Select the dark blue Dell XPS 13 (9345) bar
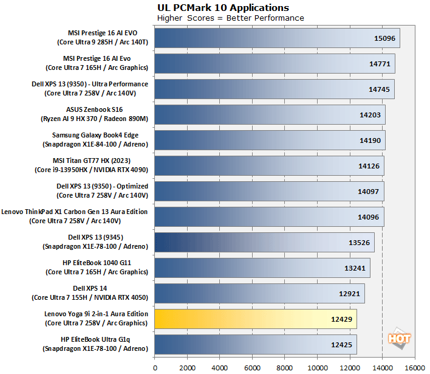 click(x=264, y=242)
